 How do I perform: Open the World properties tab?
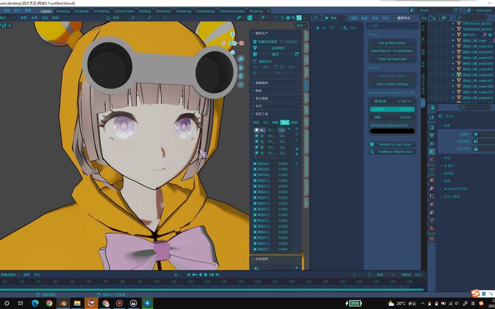(x=432, y=160)
